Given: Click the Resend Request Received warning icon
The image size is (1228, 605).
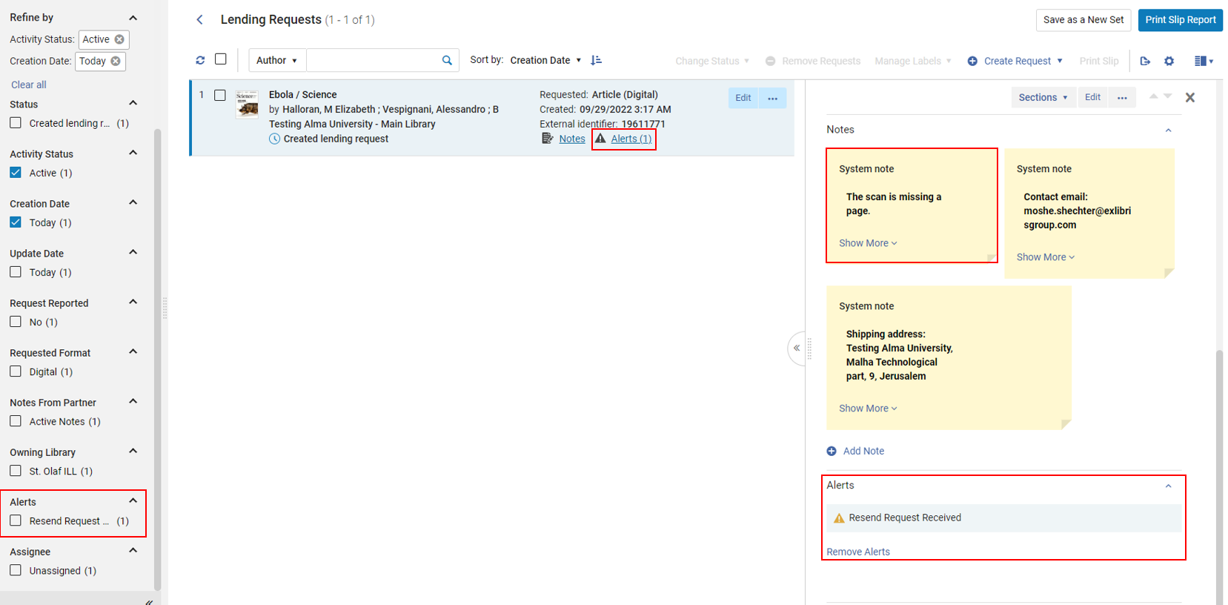Looking at the screenshot, I should [839, 518].
